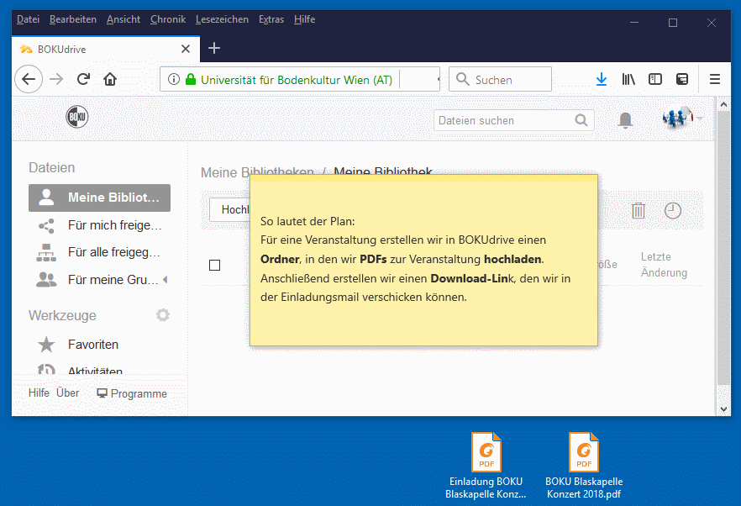Open the Firefox reader or screenshots icon
Image resolution: width=741 pixels, height=506 pixels.
[682, 79]
